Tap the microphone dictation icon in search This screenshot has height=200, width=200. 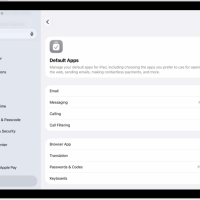[32, 34]
